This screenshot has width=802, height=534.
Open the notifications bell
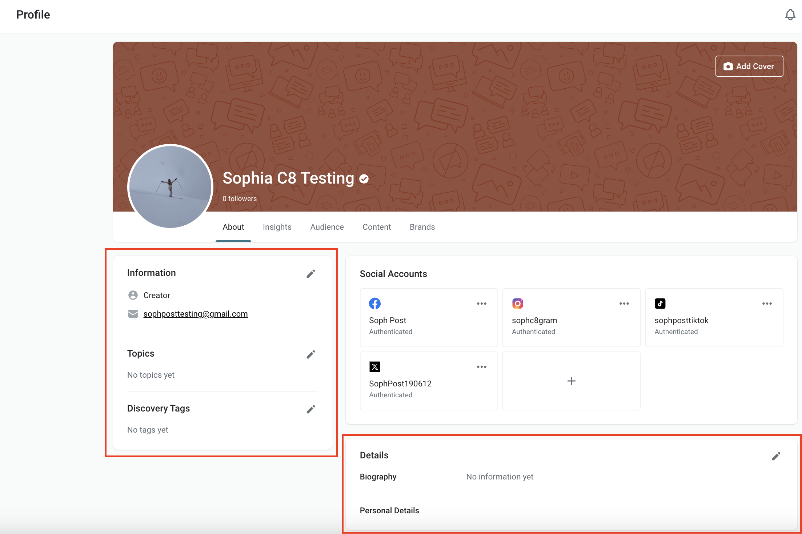click(790, 15)
